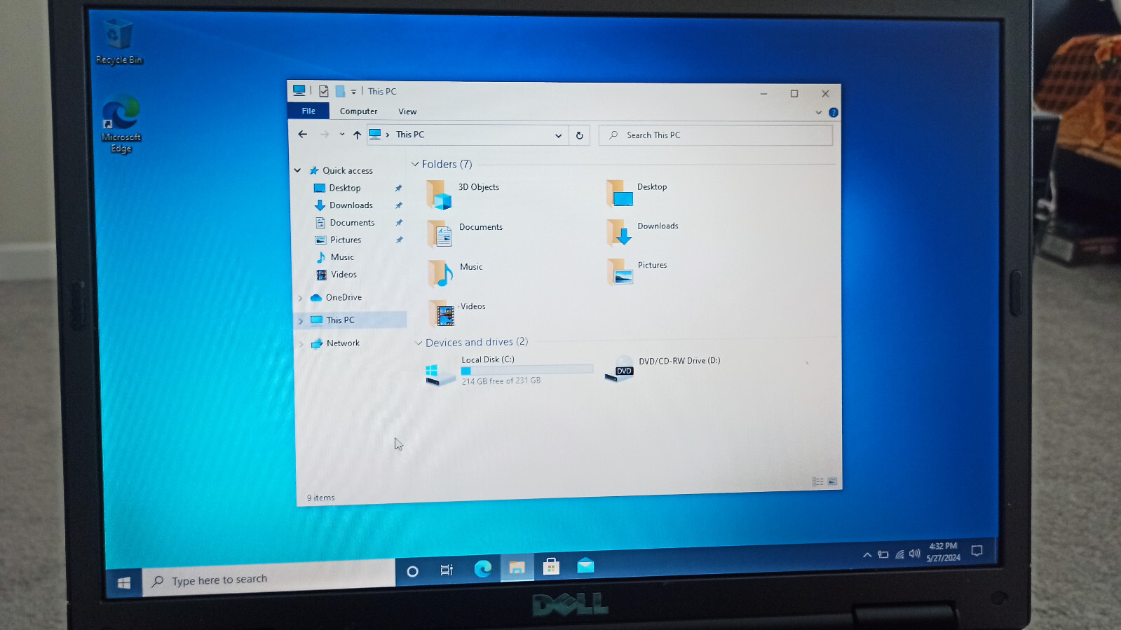
Task: Select the DVD/CD-RW Drive (D:) icon
Action: (x=620, y=369)
